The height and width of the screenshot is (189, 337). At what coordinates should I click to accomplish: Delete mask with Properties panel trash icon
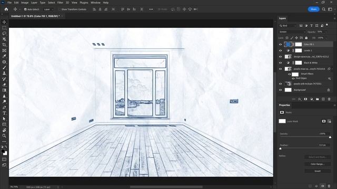(329, 186)
